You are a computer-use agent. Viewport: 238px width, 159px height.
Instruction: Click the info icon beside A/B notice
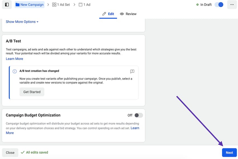(x=15, y=71)
